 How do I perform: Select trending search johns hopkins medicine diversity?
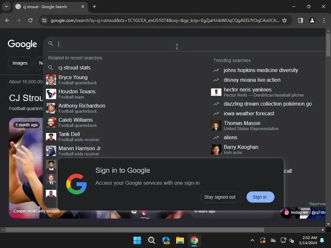point(261,70)
